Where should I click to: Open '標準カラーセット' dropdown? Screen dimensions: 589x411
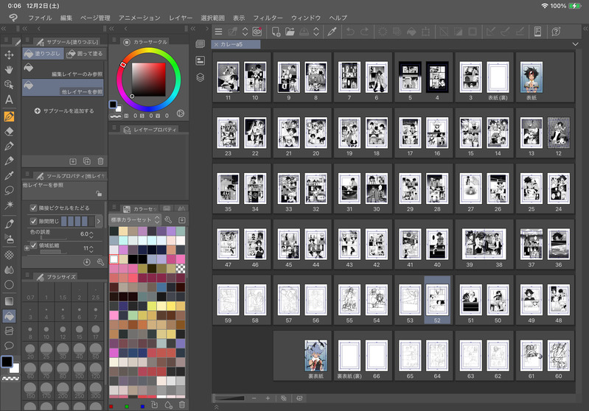135,220
